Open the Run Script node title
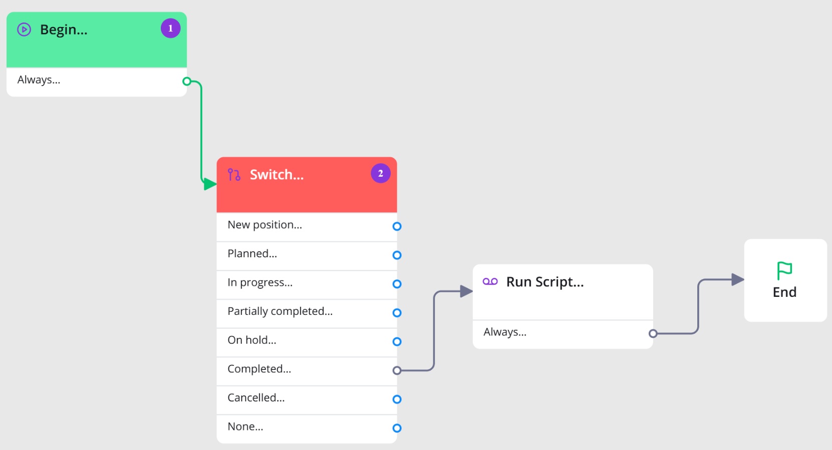The height and width of the screenshot is (450, 832). (545, 282)
